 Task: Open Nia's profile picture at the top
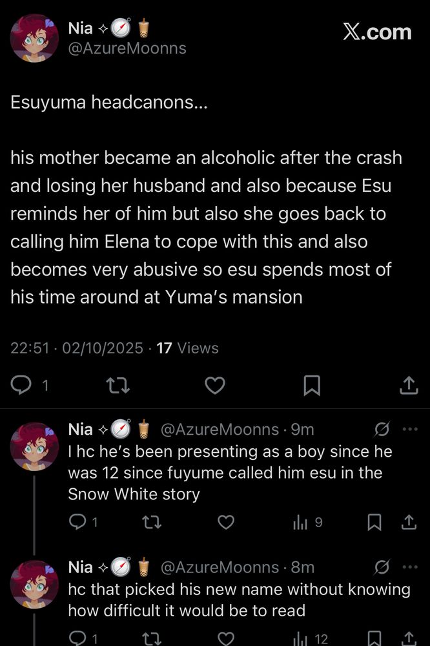point(35,38)
